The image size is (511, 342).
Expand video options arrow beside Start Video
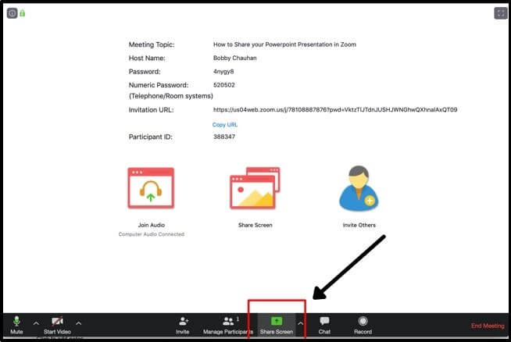[x=78, y=322]
